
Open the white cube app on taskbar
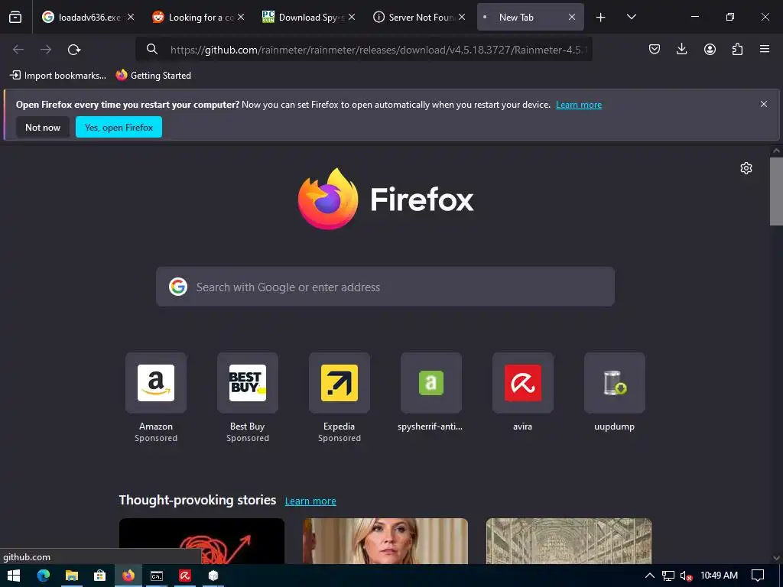[x=213, y=576]
